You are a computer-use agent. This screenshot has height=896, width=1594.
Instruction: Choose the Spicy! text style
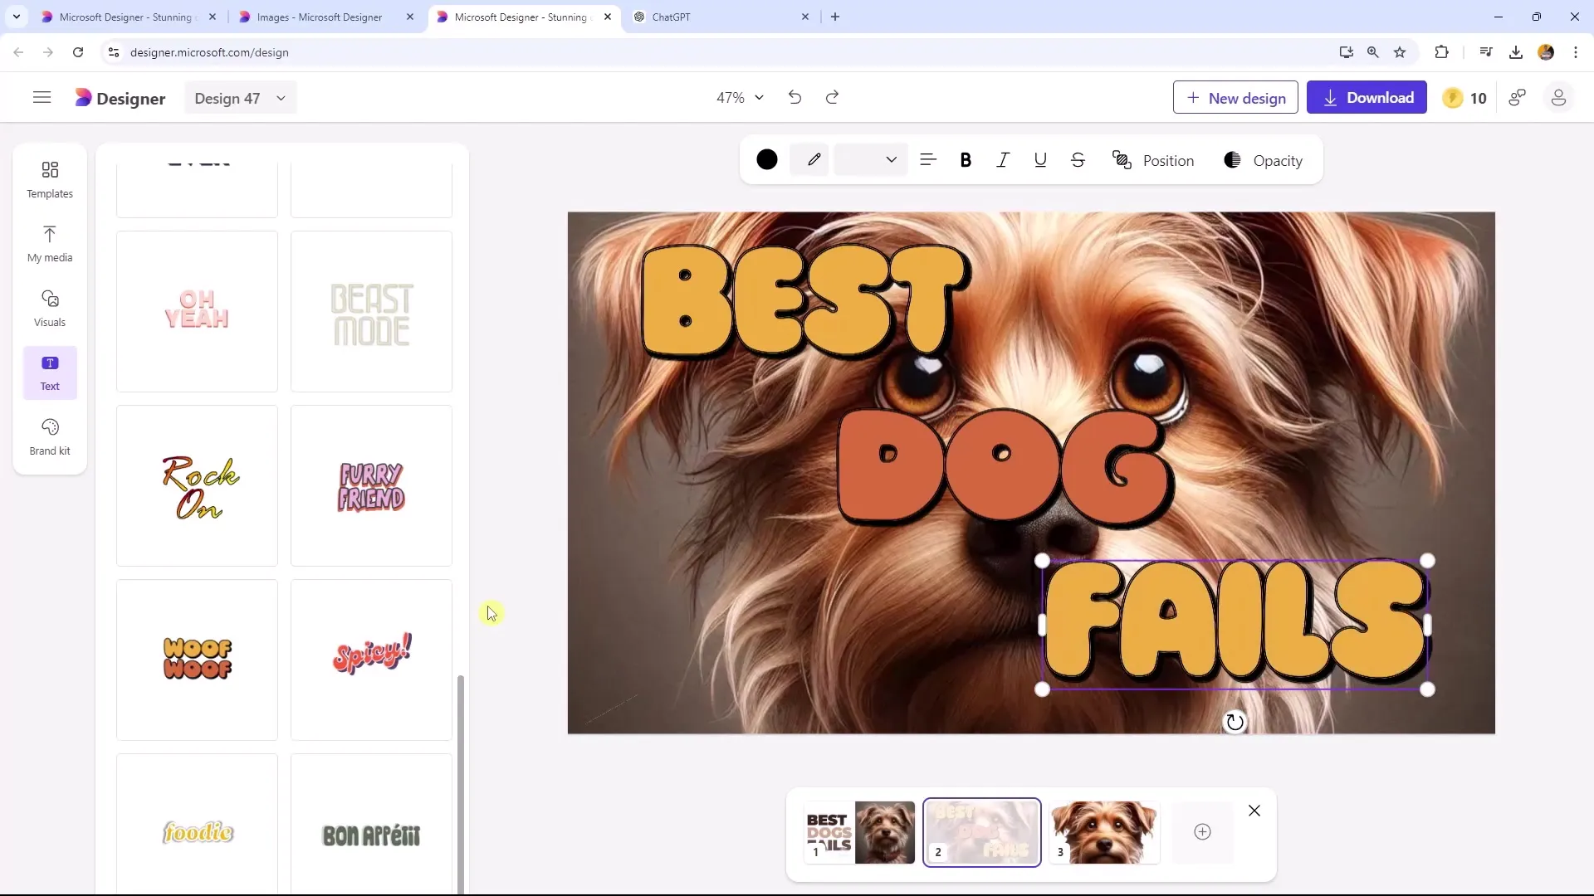[371, 660]
